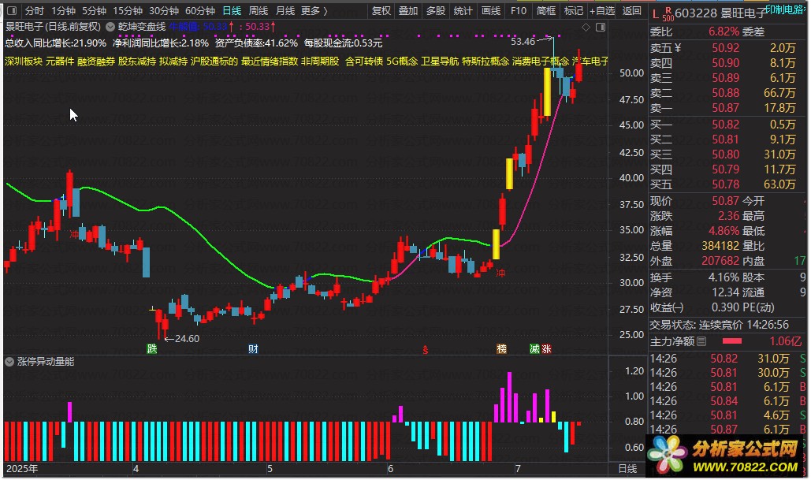The width and height of the screenshot is (811, 480).
Task: Open the 多股 multi-stock view
Action: coord(436,10)
